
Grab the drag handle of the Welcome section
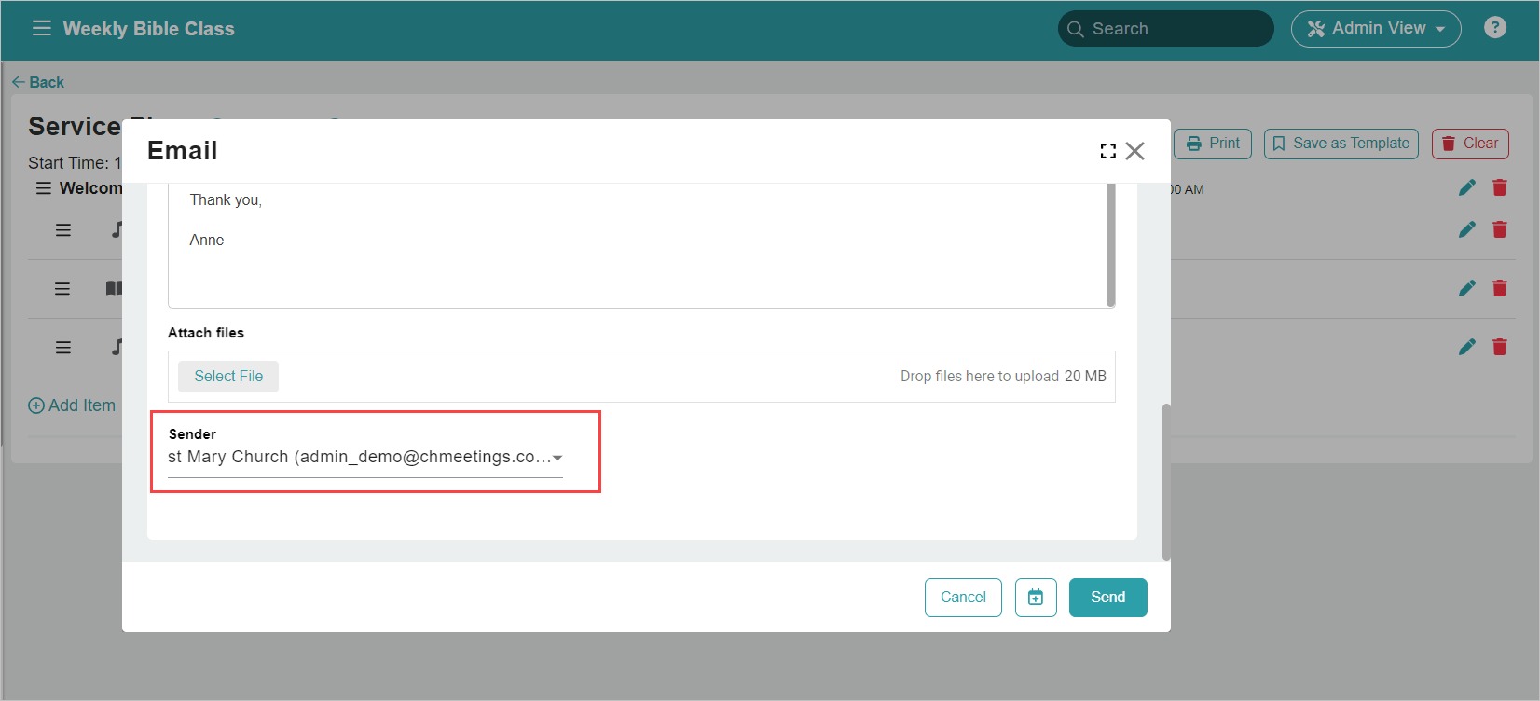43,188
